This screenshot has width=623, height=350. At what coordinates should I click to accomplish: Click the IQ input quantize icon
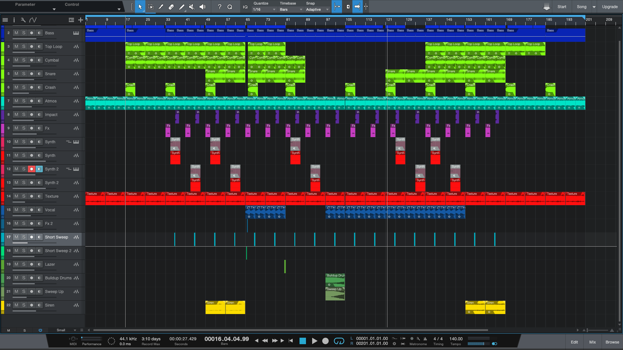click(245, 7)
